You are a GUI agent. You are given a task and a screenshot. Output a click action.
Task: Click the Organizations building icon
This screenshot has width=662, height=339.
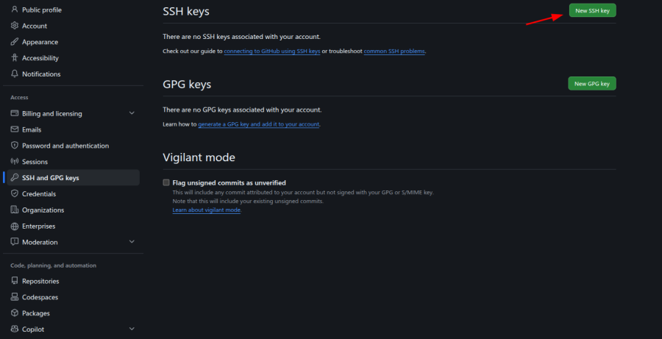[x=15, y=210]
